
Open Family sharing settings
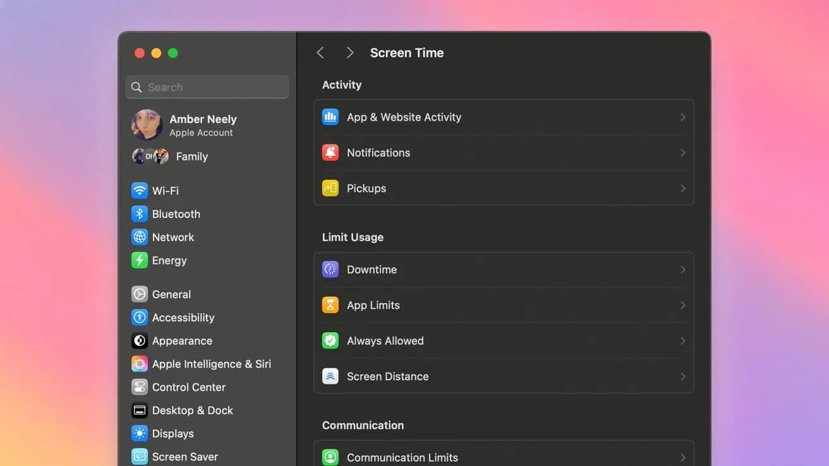tap(191, 156)
